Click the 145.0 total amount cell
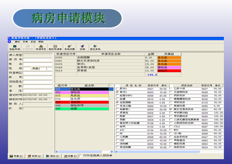This screenshot has height=164, width=232. click(151, 75)
